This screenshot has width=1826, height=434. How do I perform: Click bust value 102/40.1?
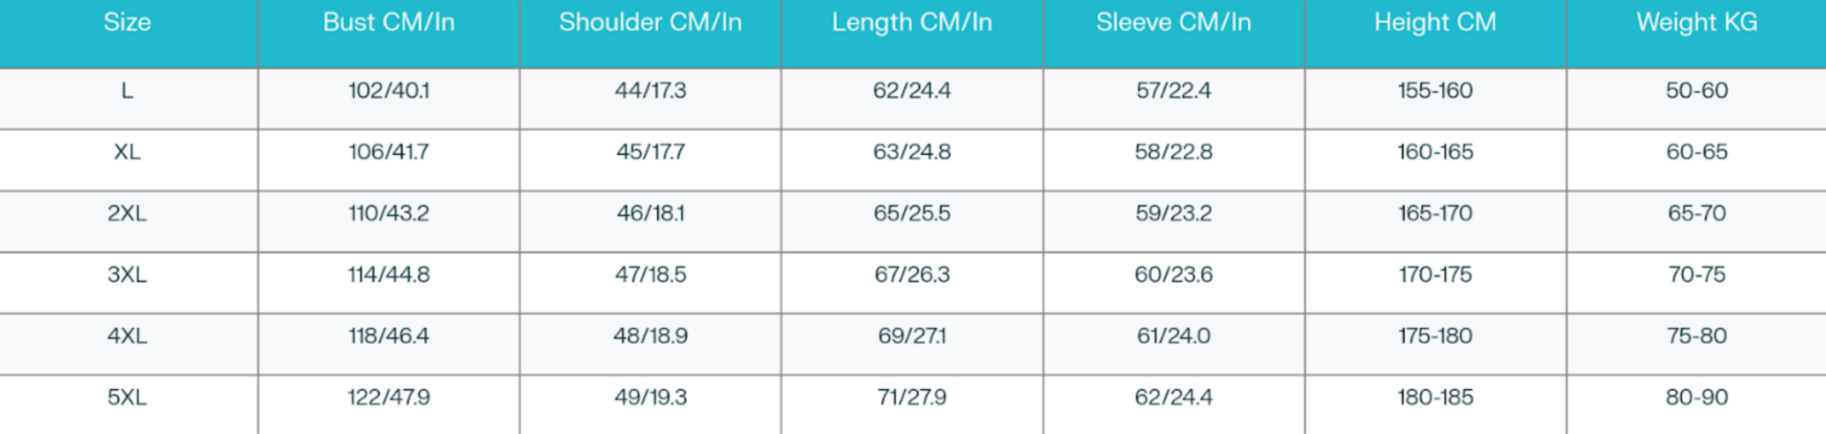(x=388, y=91)
